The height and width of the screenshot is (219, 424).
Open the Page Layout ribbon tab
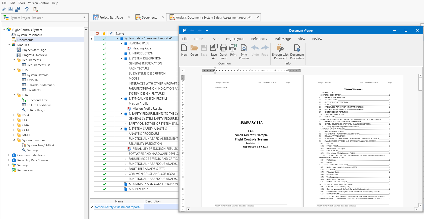click(x=235, y=39)
